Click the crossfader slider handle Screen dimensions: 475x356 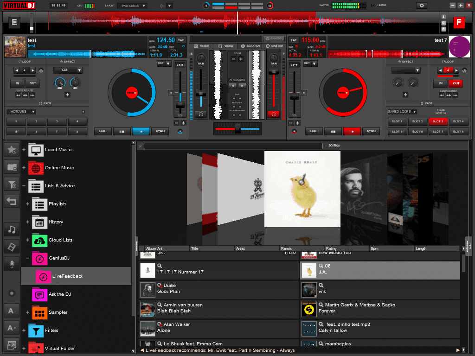(x=237, y=128)
